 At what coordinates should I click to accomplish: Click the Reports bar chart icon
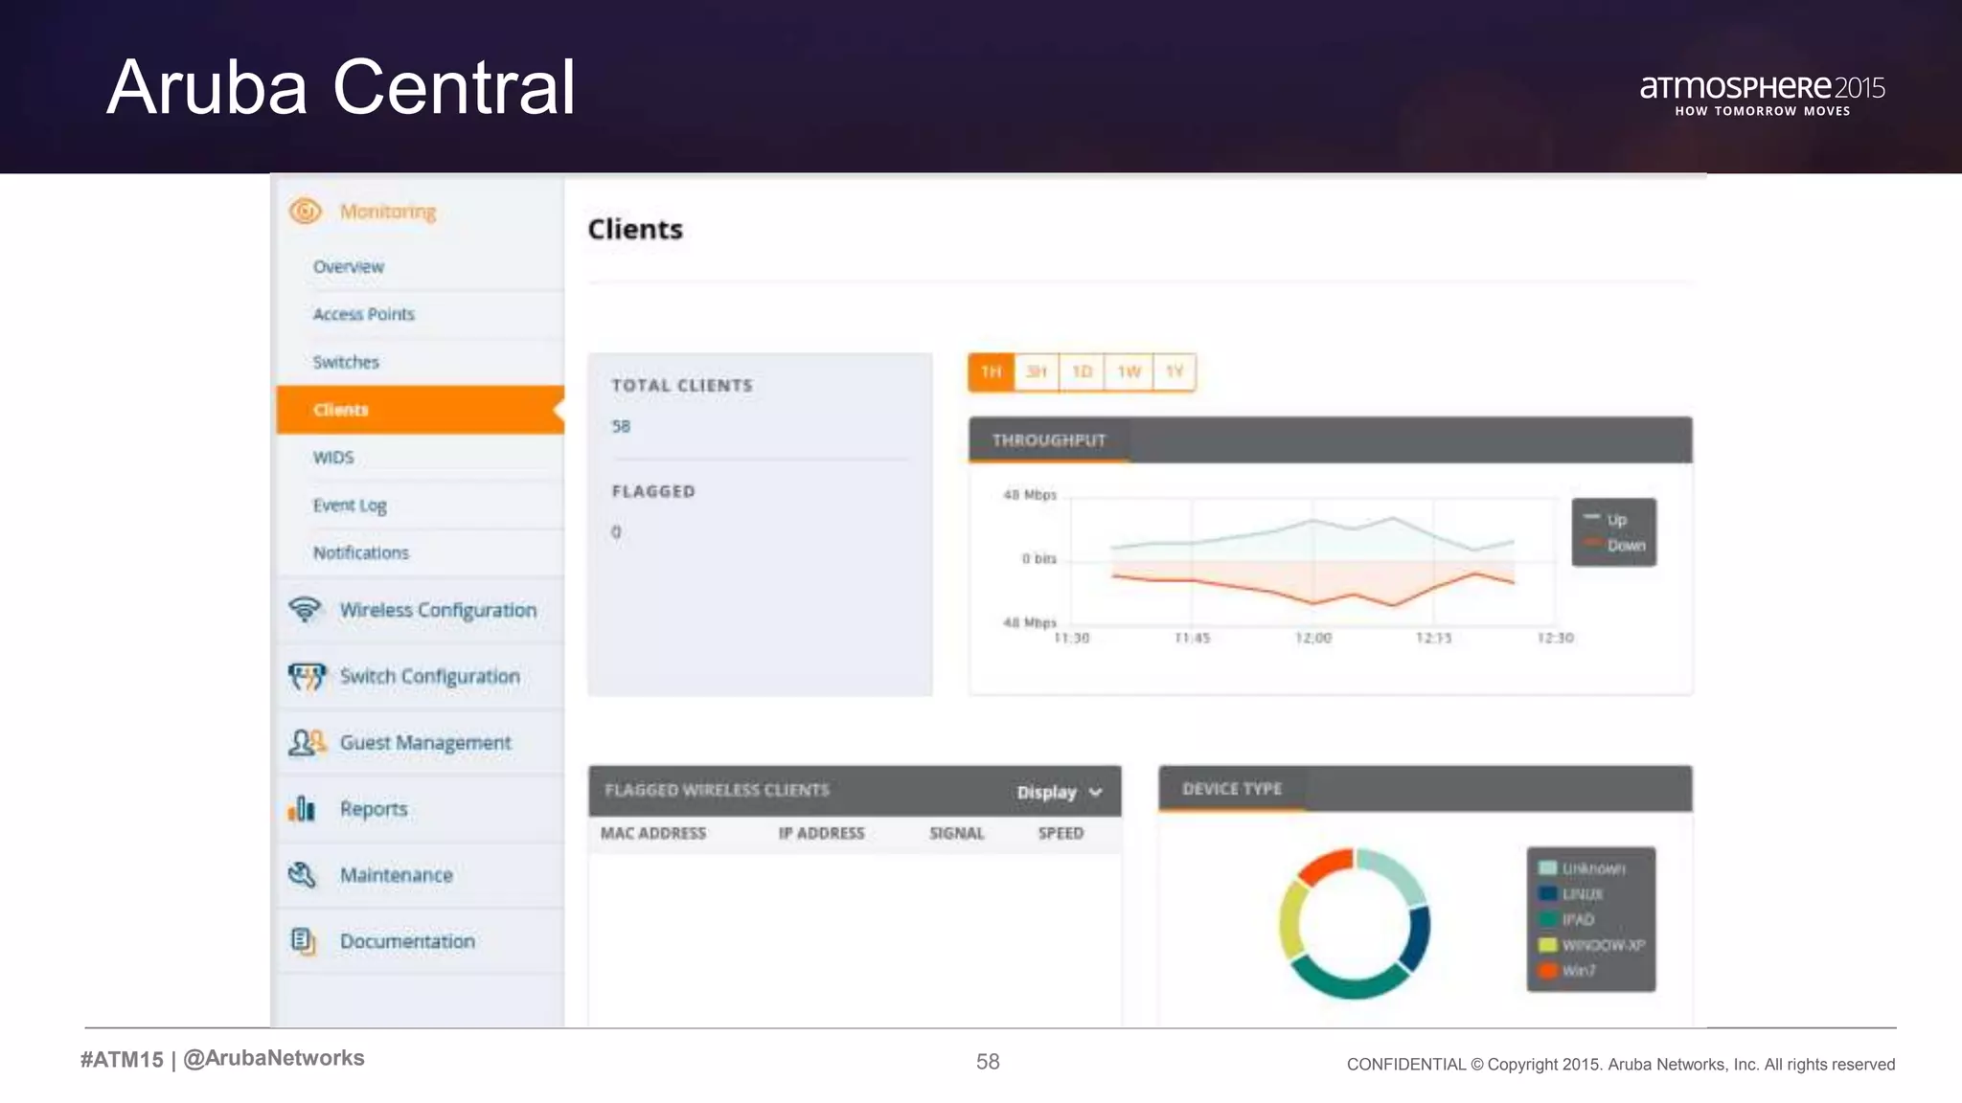point(302,809)
